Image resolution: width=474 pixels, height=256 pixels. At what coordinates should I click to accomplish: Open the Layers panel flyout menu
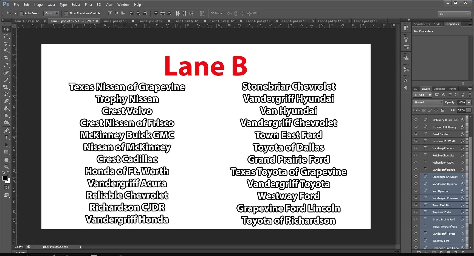469,89
